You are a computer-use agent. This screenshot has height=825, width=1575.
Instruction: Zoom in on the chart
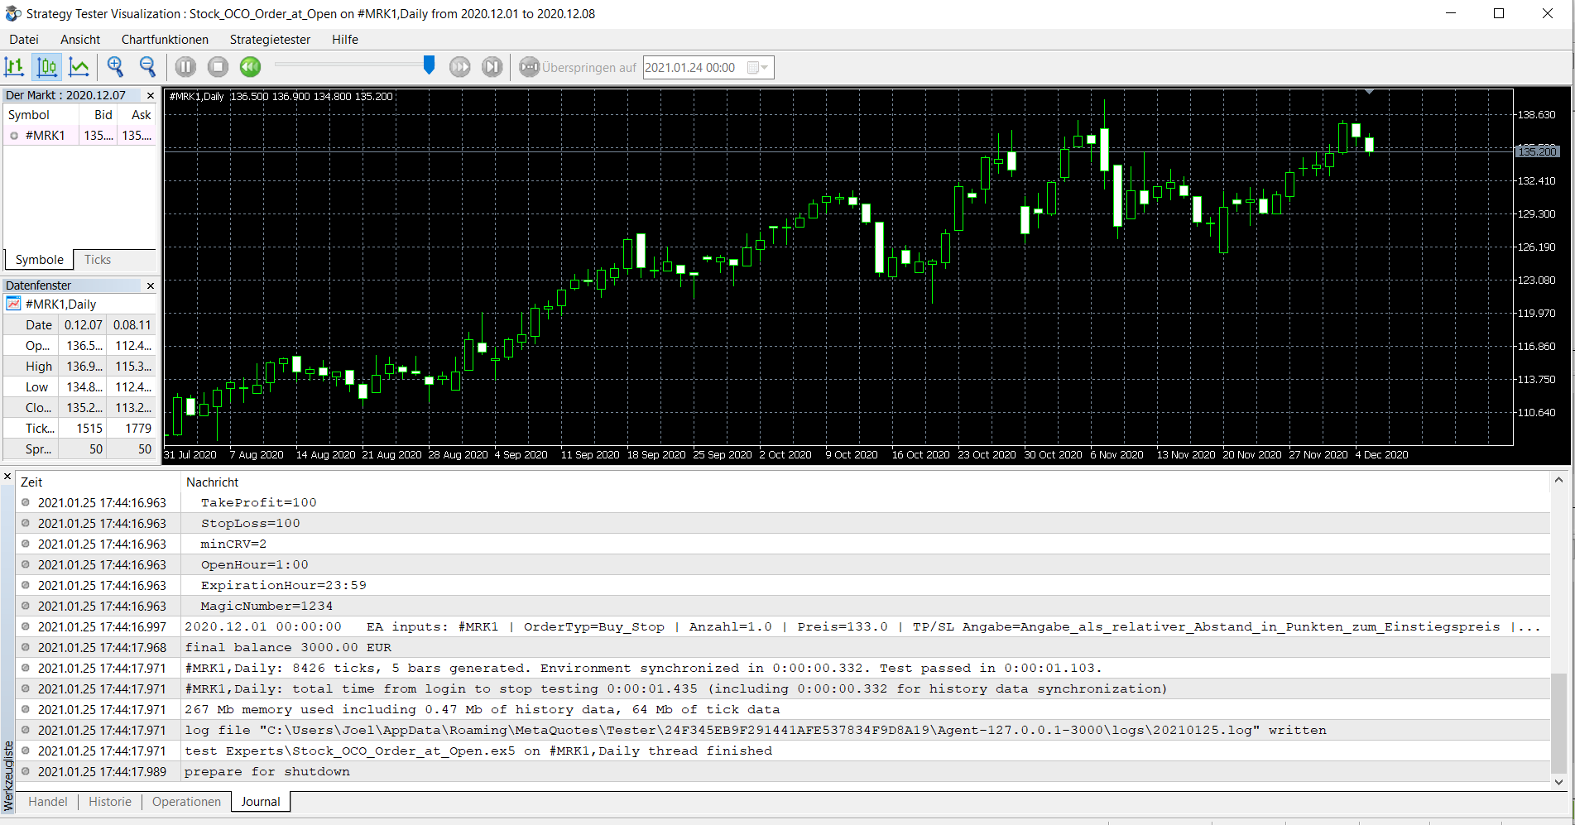coord(115,67)
